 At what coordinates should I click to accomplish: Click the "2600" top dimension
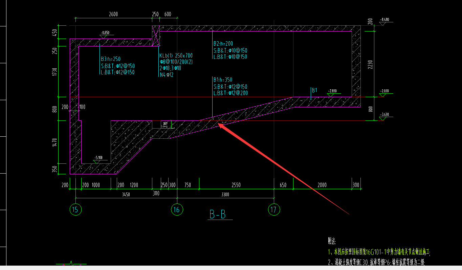coord(113,14)
